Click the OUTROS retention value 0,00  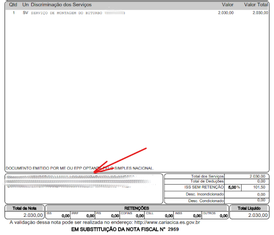224,216
